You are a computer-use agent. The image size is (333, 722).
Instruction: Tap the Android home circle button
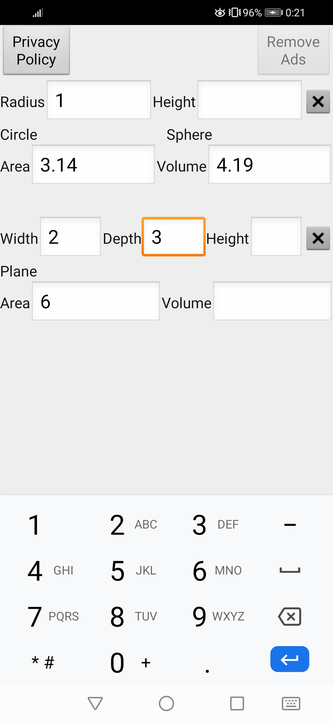tap(166, 703)
